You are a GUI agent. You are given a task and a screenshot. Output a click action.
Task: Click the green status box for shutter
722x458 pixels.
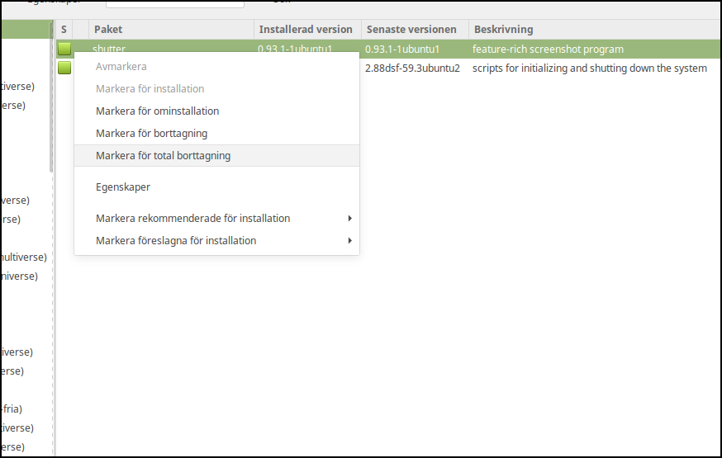point(64,50)
